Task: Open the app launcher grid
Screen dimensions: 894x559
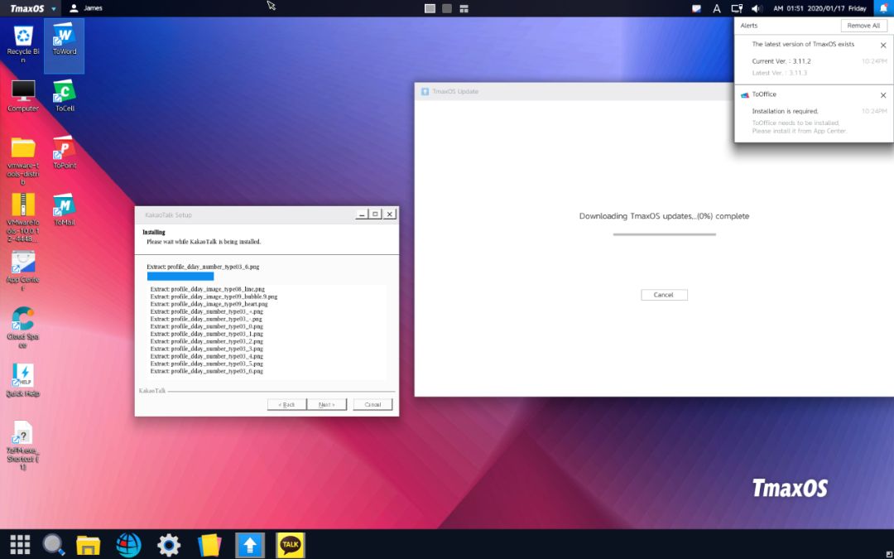Action: [20, 544]
